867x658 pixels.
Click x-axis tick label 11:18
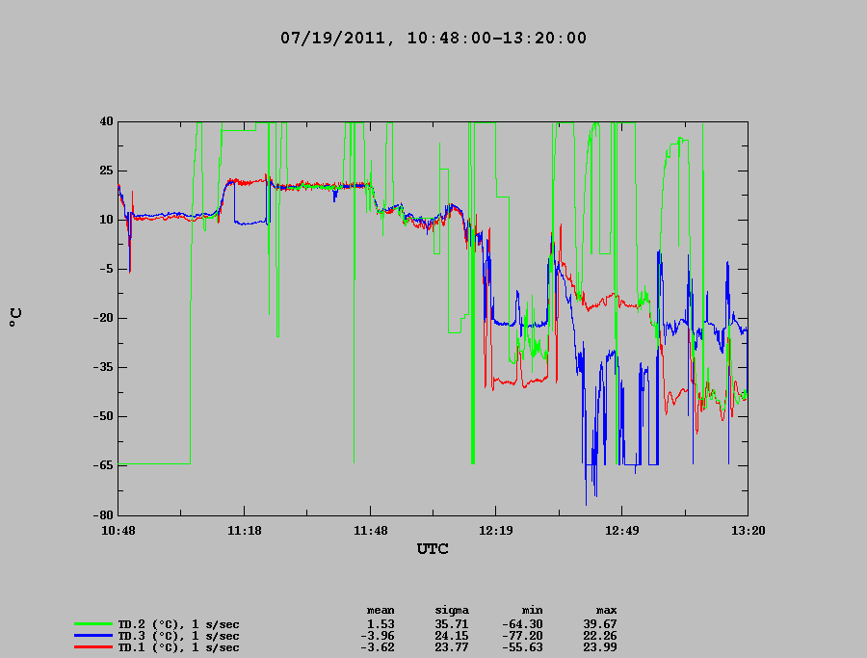pos(245,531)
